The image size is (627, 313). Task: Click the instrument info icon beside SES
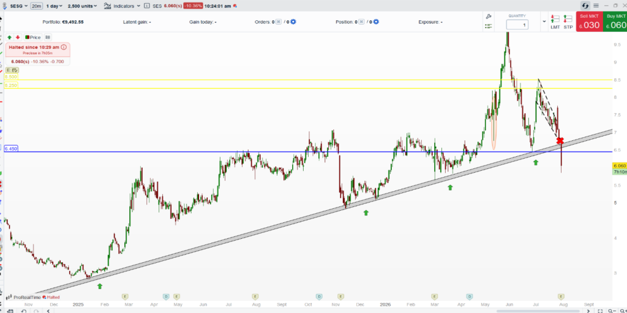(x=147, y=6)
